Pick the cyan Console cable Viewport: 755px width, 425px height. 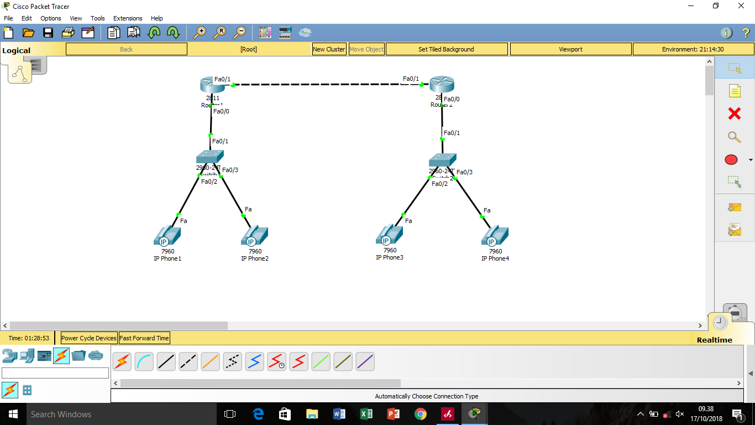pyautogui.click(x=144, y=362)
